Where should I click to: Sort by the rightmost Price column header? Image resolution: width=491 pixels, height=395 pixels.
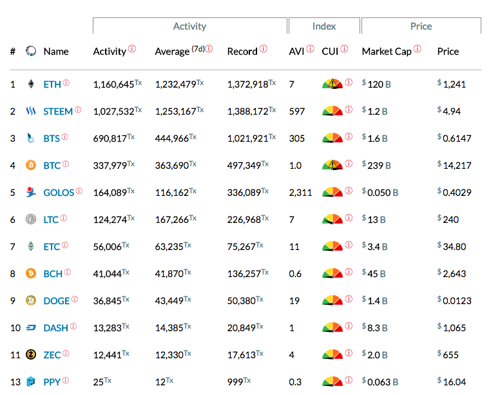coord(448,51)
